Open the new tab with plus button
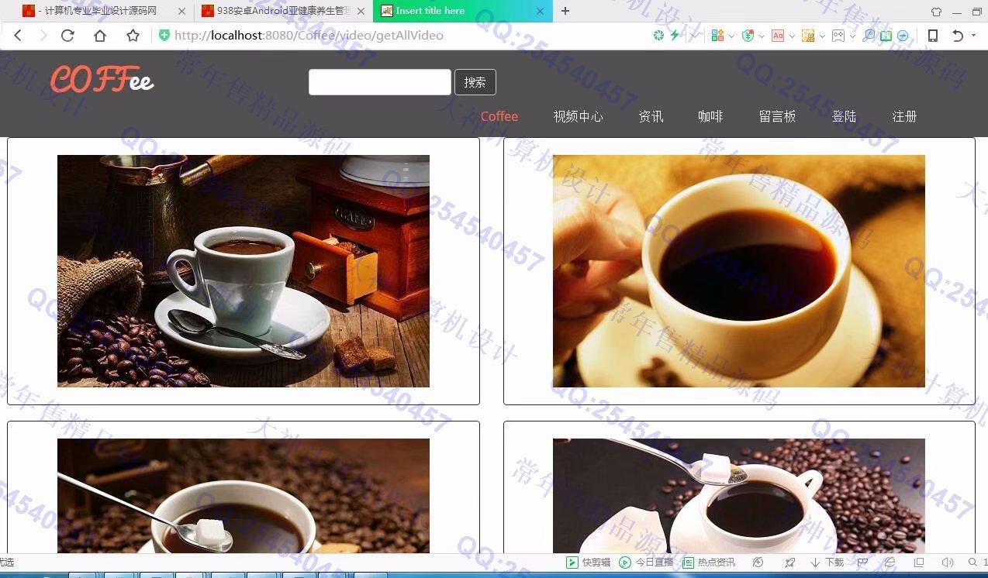The height and width of the screenshot is (578, 988). (565, 11)
